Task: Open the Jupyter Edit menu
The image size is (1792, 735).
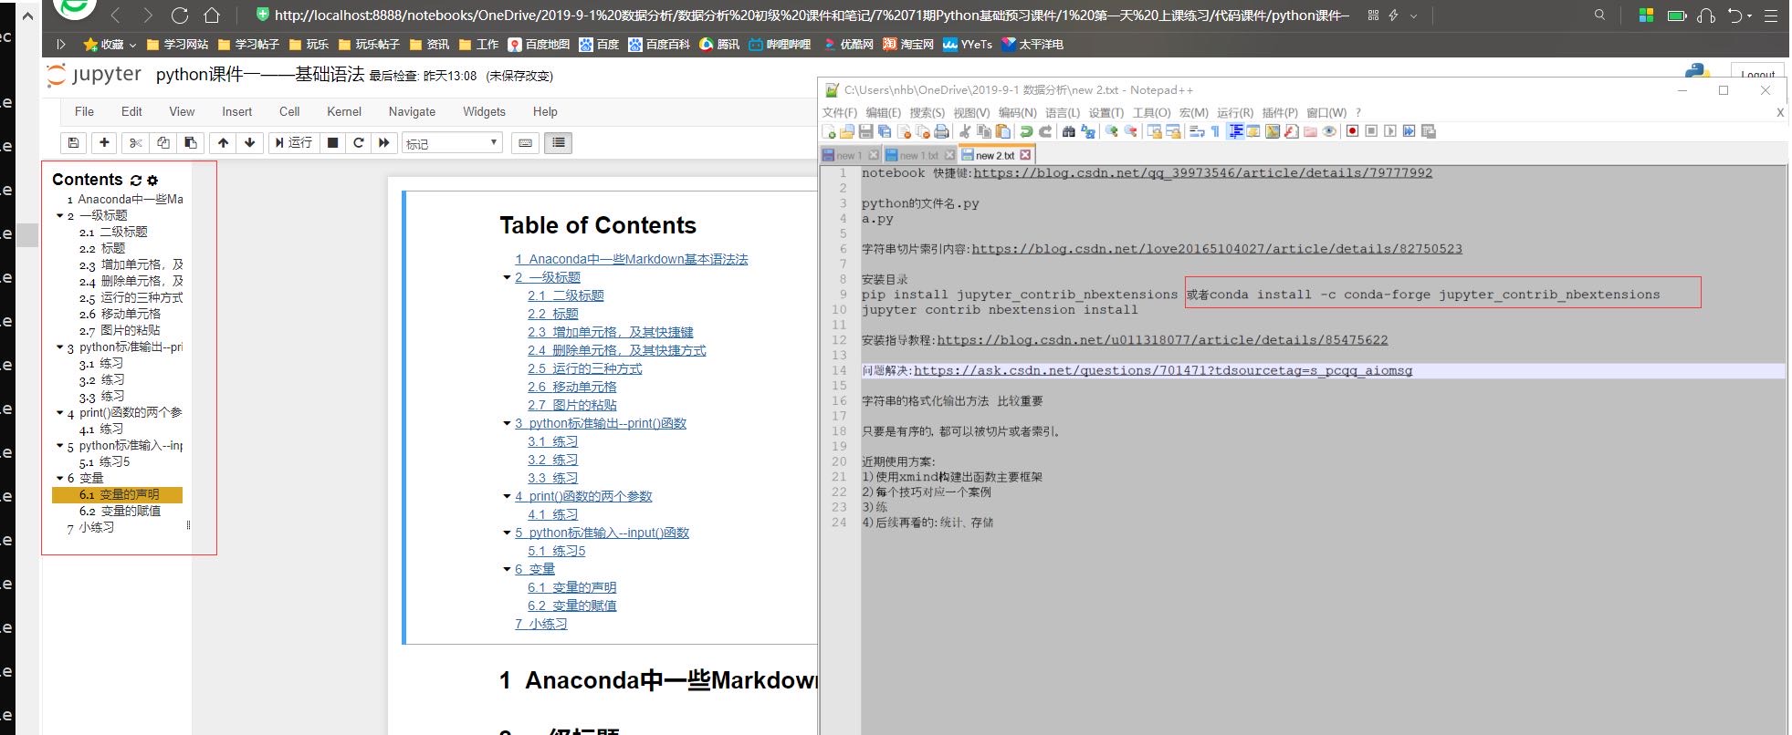Action: [131, 111]
